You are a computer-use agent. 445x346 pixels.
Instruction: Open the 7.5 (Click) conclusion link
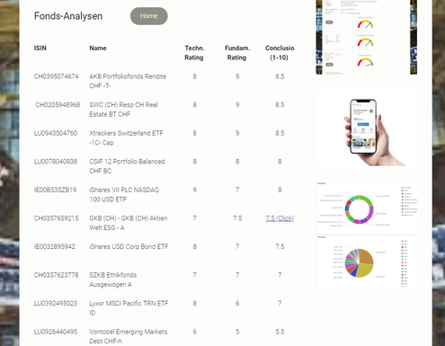pyautogui.click(x=280, y=218)
